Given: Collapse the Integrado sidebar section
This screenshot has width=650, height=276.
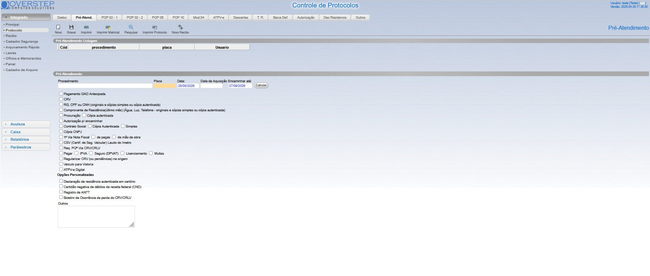Looking at the screenshot, I should coord(26,17).
